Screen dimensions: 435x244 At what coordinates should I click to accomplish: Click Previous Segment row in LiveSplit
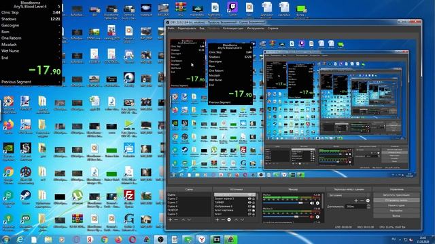click(31, 82)
